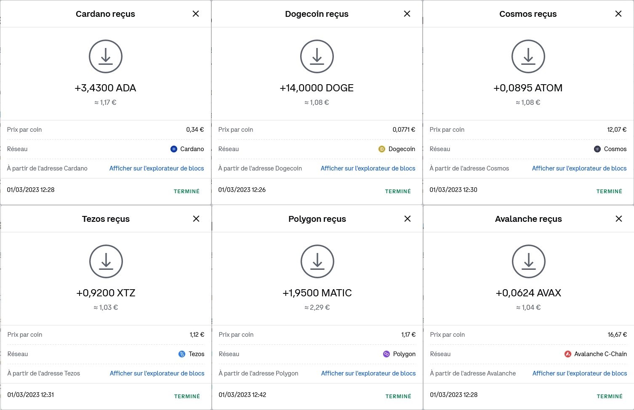Click the download icon in Dogecoin reçus panel
This screenshot has height=410, width=634.
click(317, 56)
